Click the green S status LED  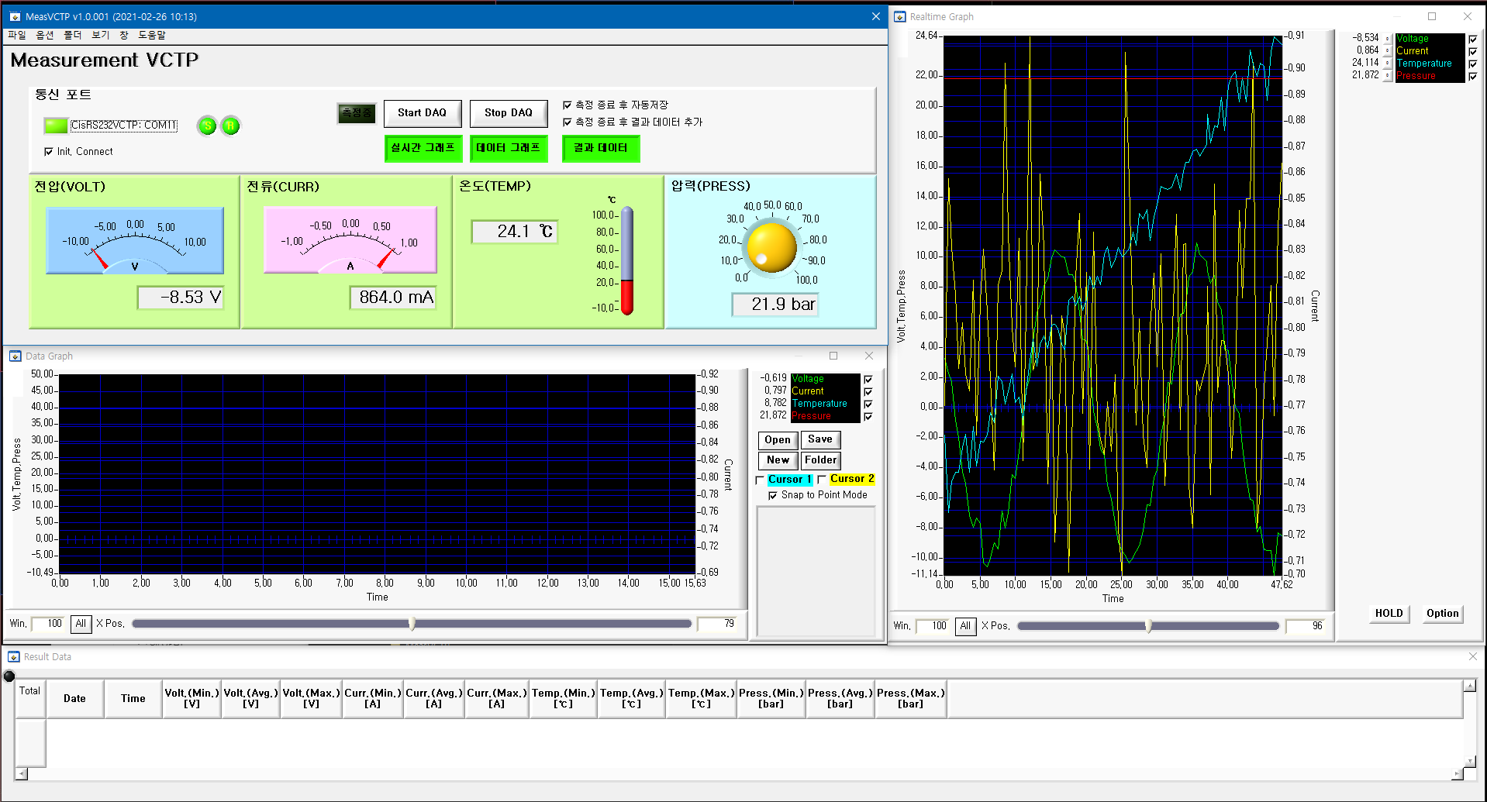tap(207, 126)
